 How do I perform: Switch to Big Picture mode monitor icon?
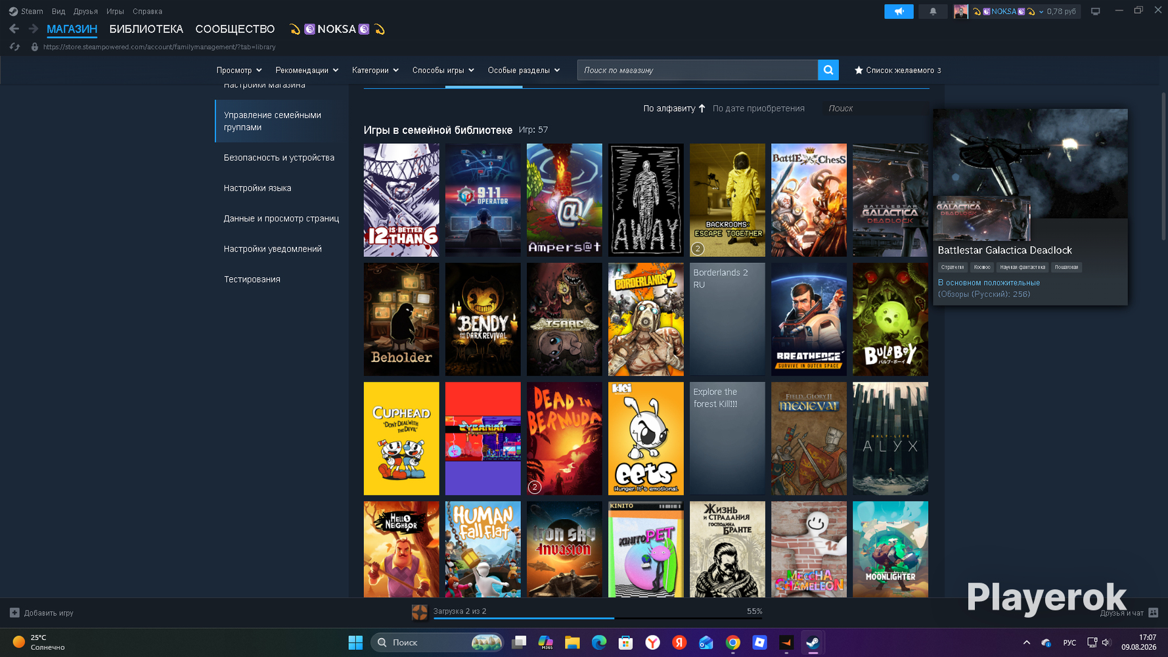1095,11
